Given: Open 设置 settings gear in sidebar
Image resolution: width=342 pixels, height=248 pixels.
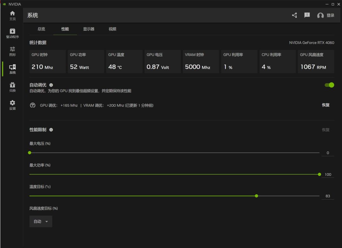Looking at the screenshot, I should pos(12,105).
